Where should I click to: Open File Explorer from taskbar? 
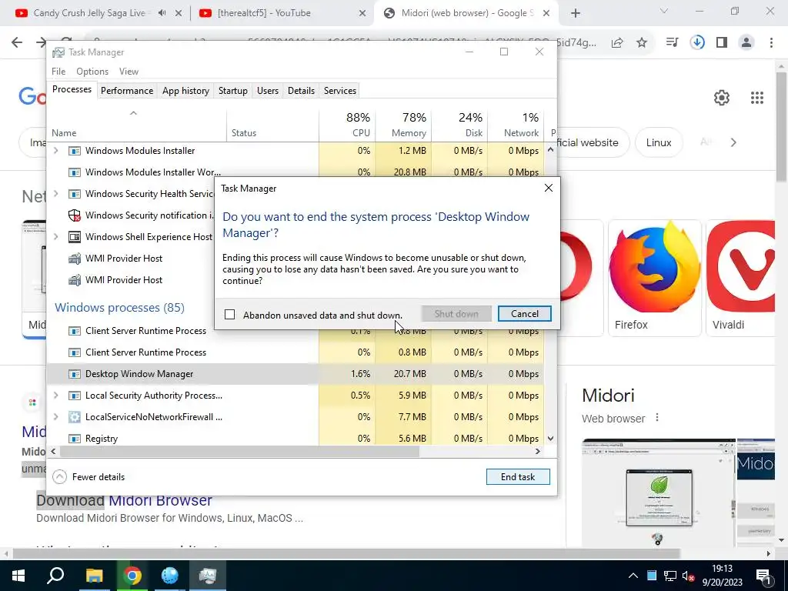coord(94,576)
